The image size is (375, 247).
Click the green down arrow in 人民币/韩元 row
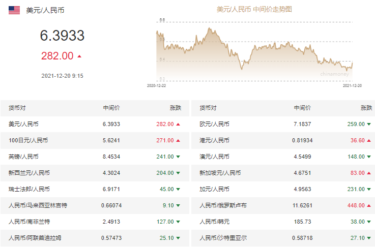pos(369,222)
